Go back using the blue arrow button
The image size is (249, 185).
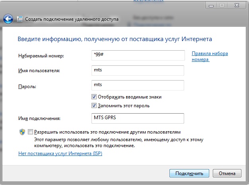coord(8,19)
